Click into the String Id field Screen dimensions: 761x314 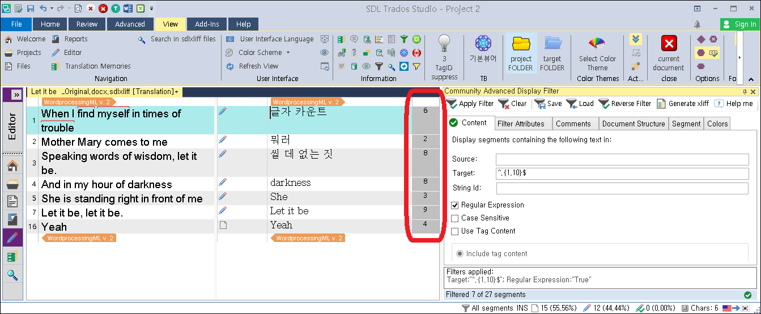coord(622,188)
